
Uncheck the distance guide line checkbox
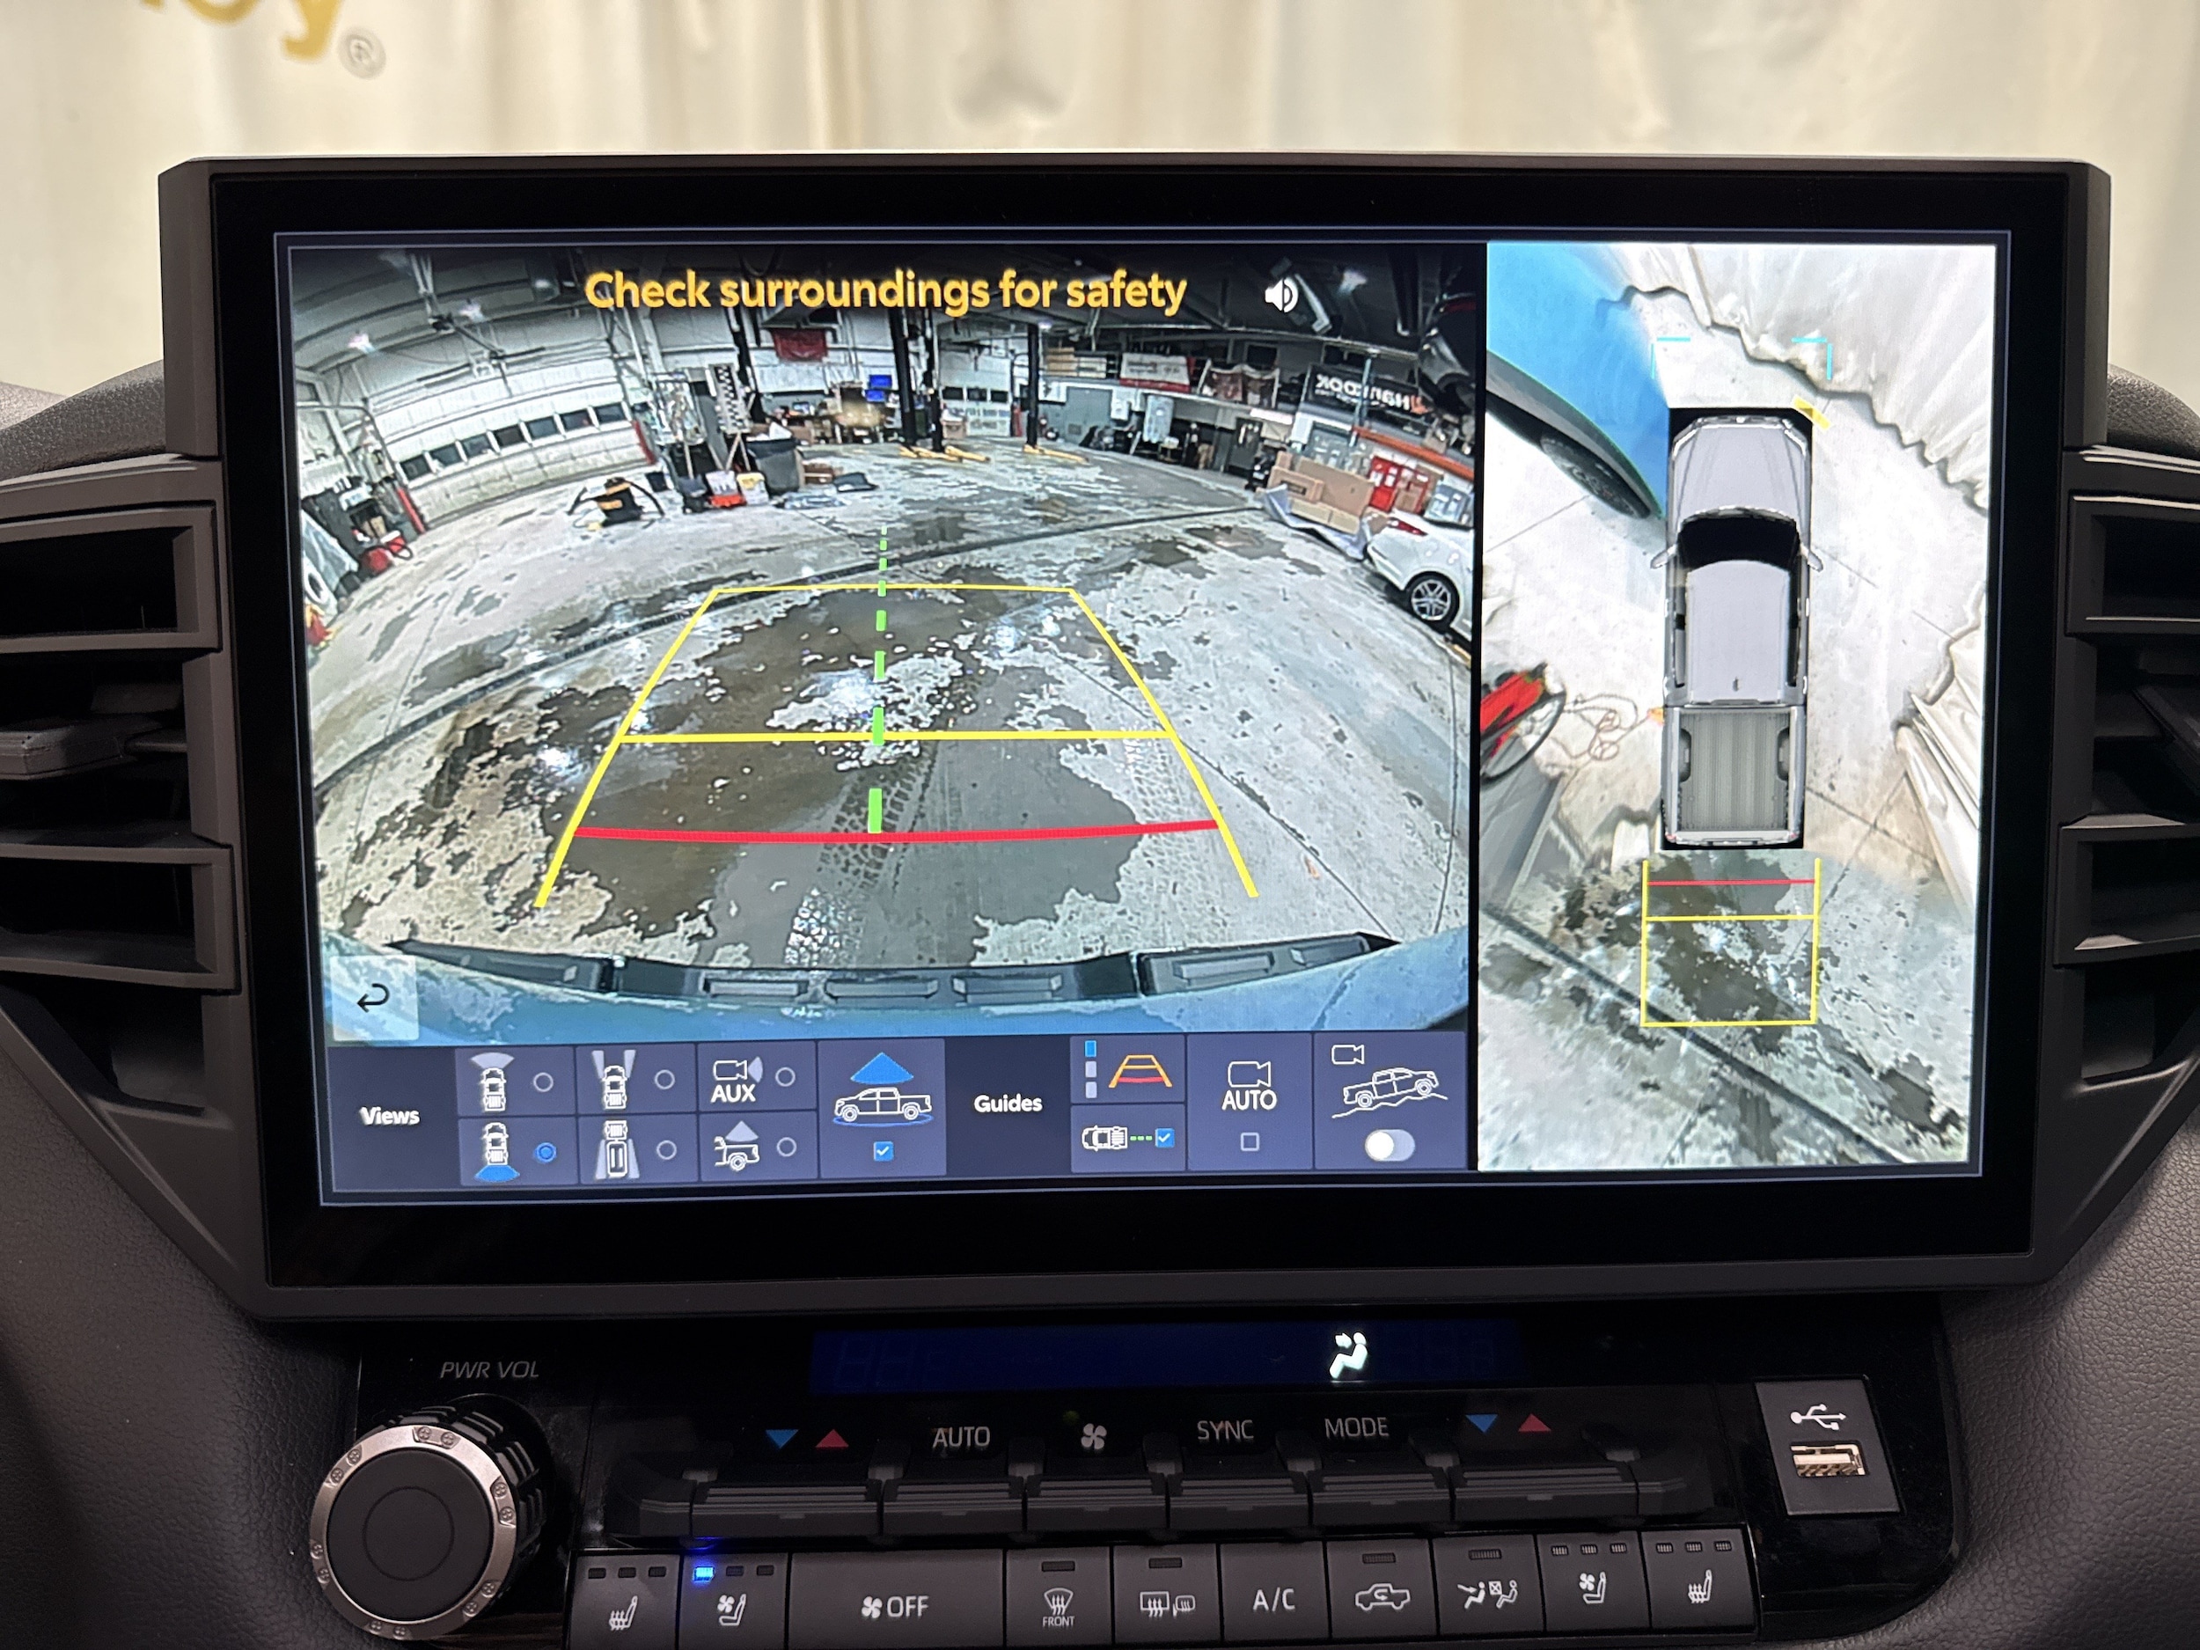coord(1163,1137)
